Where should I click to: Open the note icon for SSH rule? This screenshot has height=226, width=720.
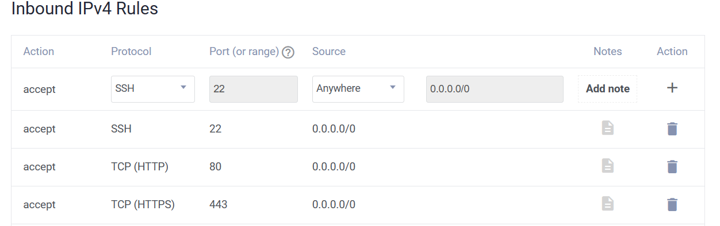click(x=608, y=128)
